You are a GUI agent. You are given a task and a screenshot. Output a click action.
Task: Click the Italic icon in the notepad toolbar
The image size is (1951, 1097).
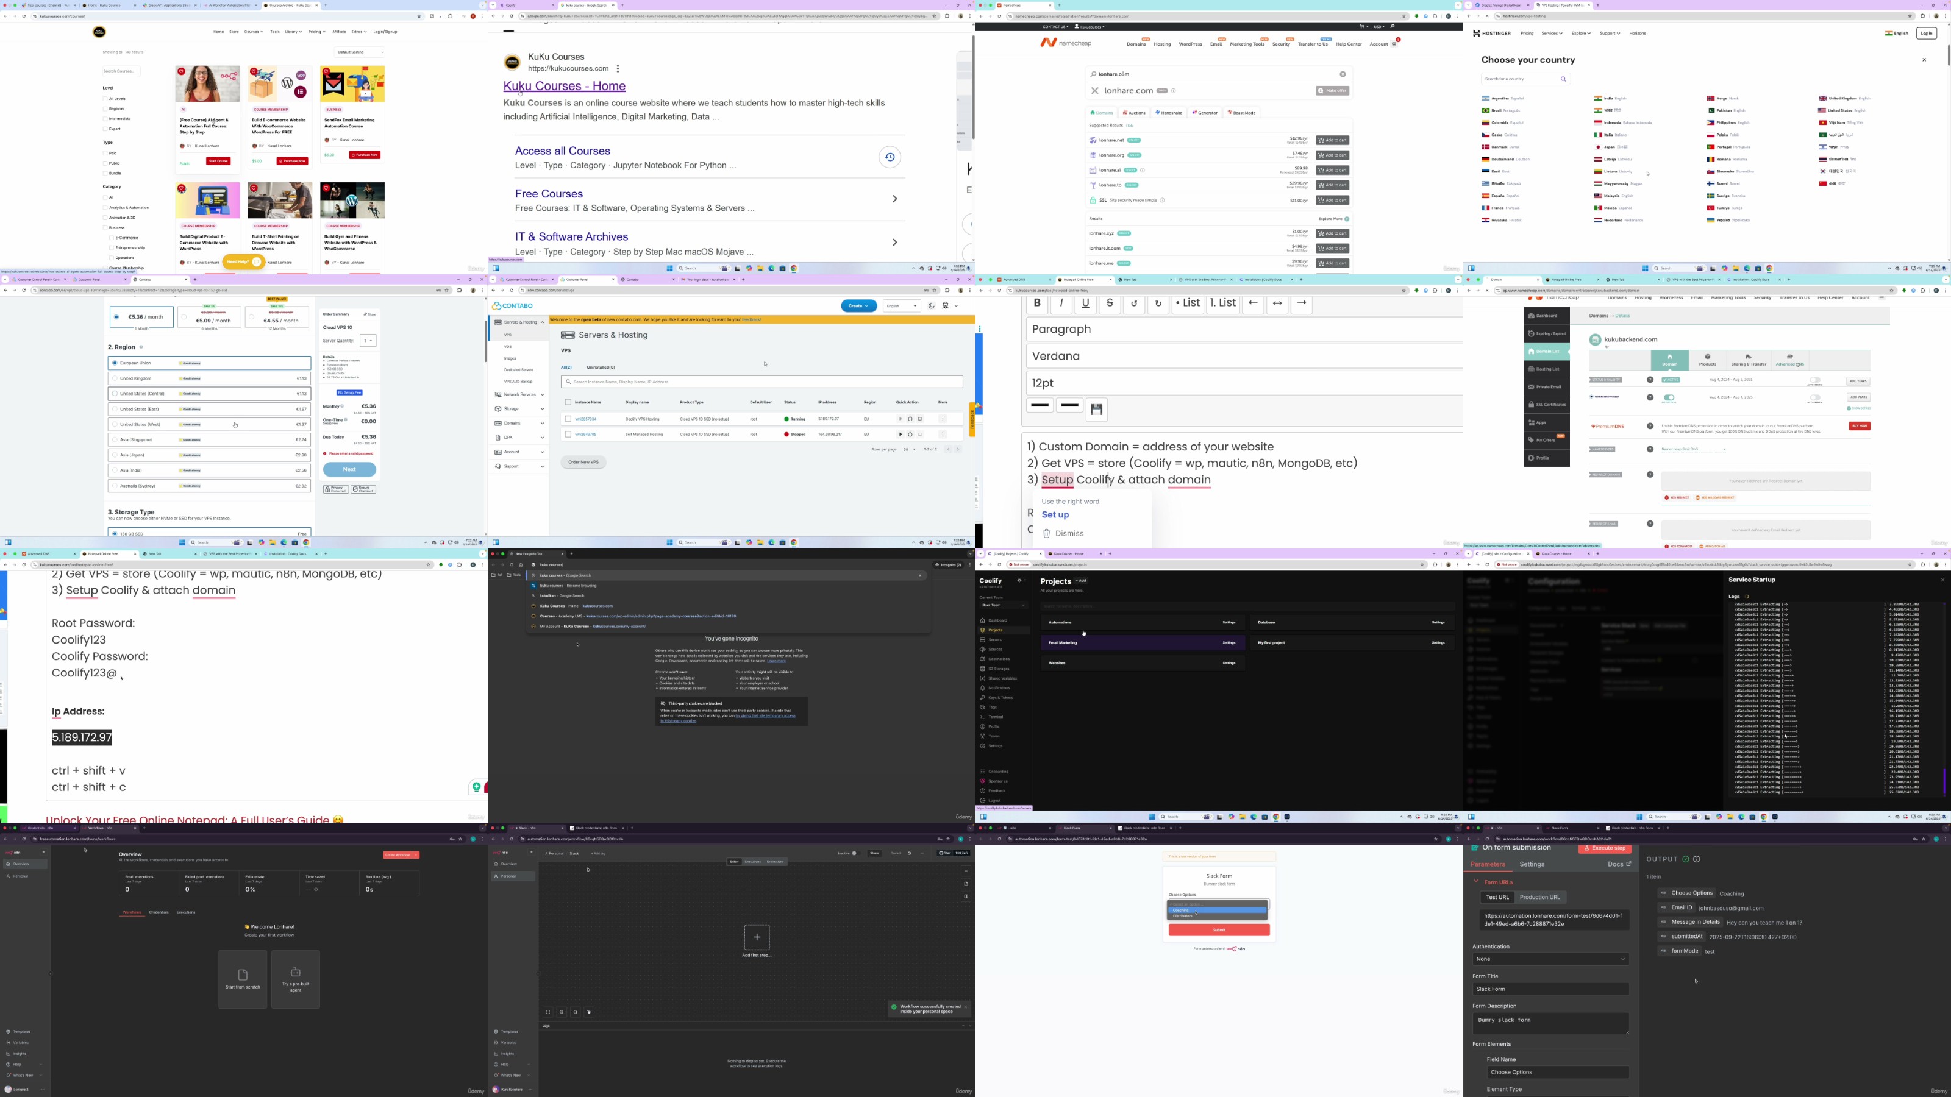[x=1061, y=304]
